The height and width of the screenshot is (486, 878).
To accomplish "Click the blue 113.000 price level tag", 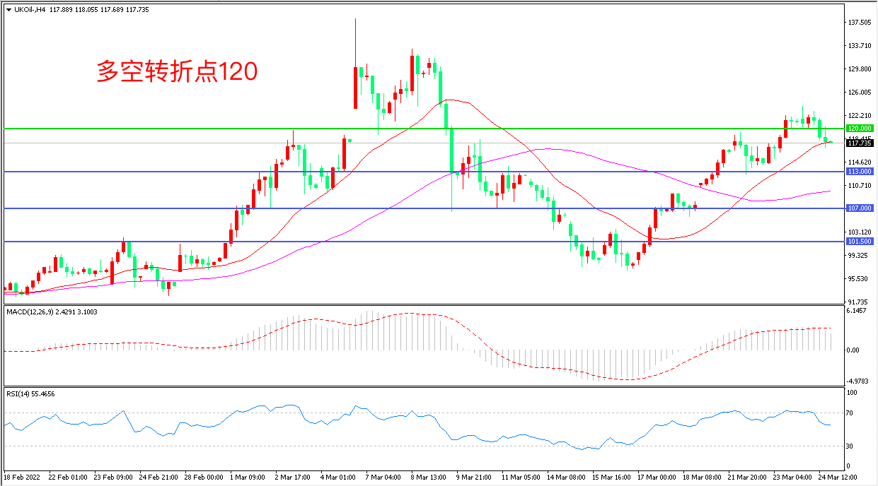I will click(x=859, y=172).
